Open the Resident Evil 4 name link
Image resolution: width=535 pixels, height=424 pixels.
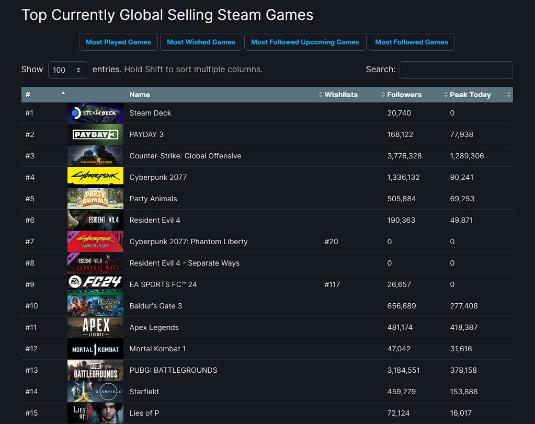(155, 220)
